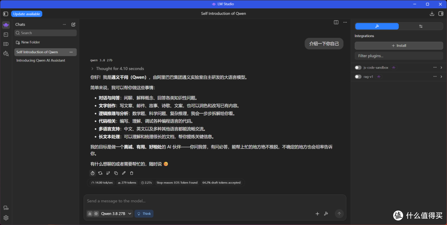Screen dimensions: 447x225
Task: Enable the rag-v1 plugin switch
Action: pos(358,77)
